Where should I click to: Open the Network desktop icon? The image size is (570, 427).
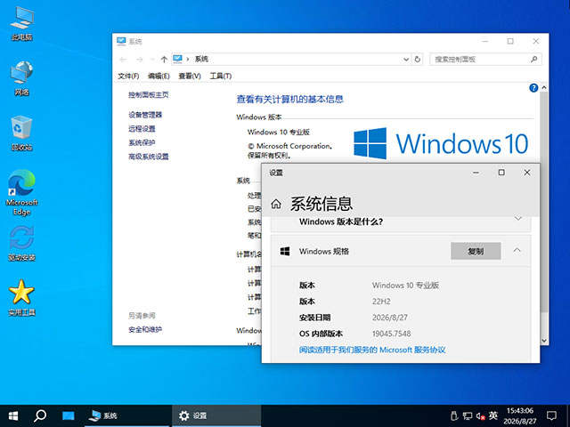21,78
